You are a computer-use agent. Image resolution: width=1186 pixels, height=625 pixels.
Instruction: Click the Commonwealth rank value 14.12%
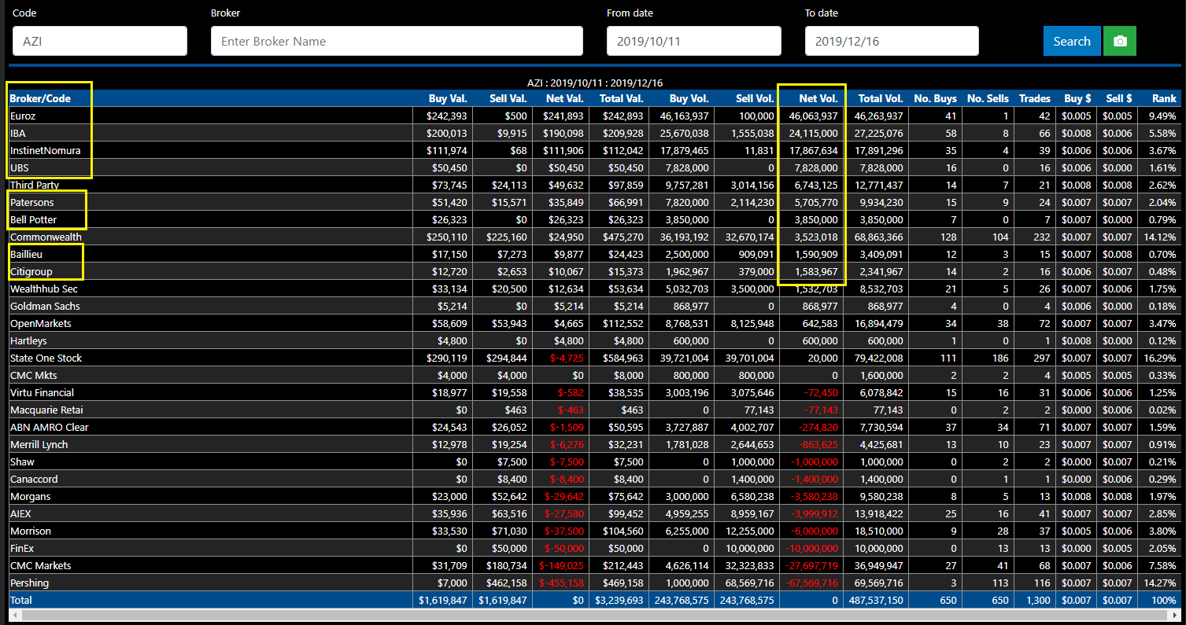pyautogui.click(x=1160, y=237)
